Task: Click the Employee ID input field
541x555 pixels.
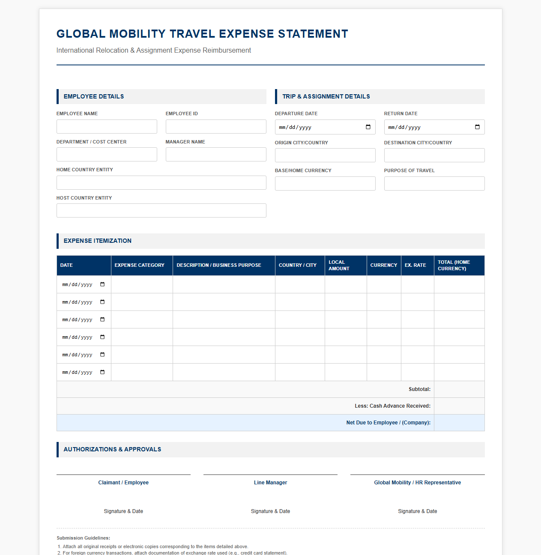Action: 216,126
